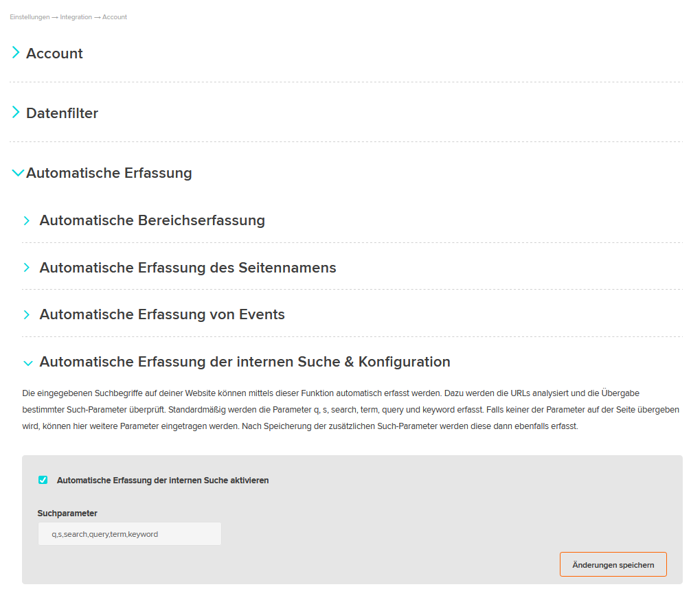691x589 pixels.
Task: Click the Automatische Erfassung heading
Action: 109,173
